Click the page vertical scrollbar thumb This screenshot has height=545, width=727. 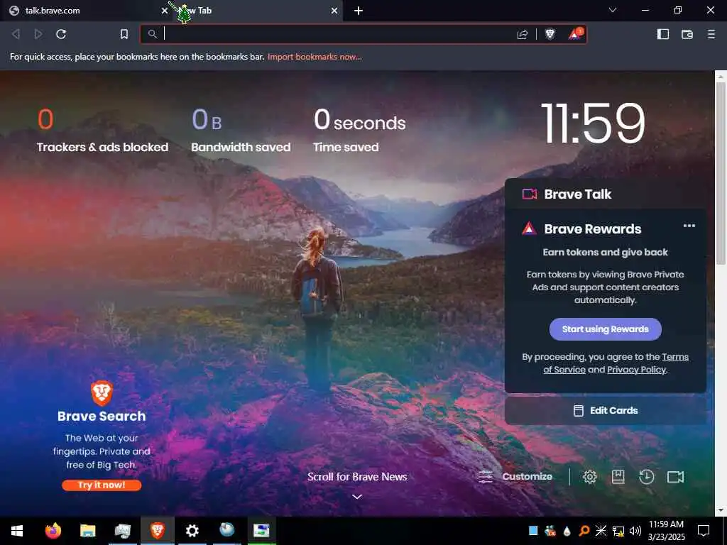(x=721, y=172)
